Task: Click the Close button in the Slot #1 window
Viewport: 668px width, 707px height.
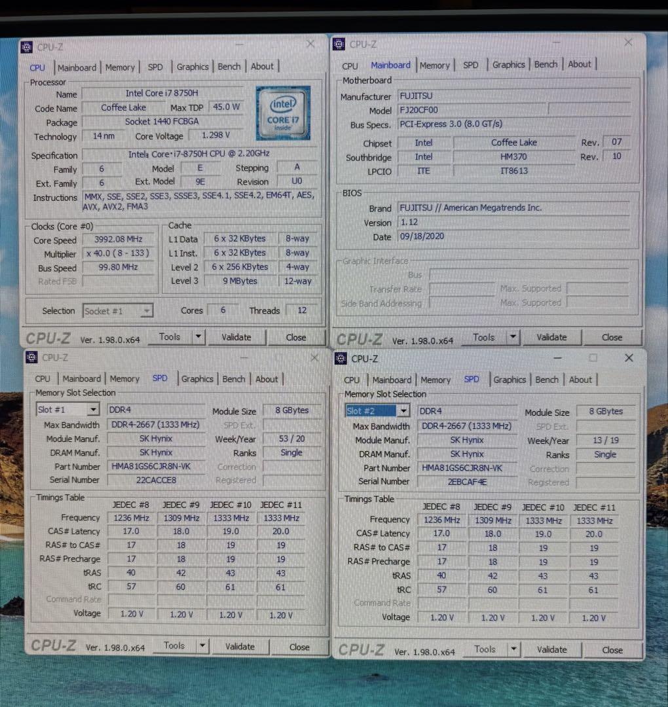Action: [299, 647]
